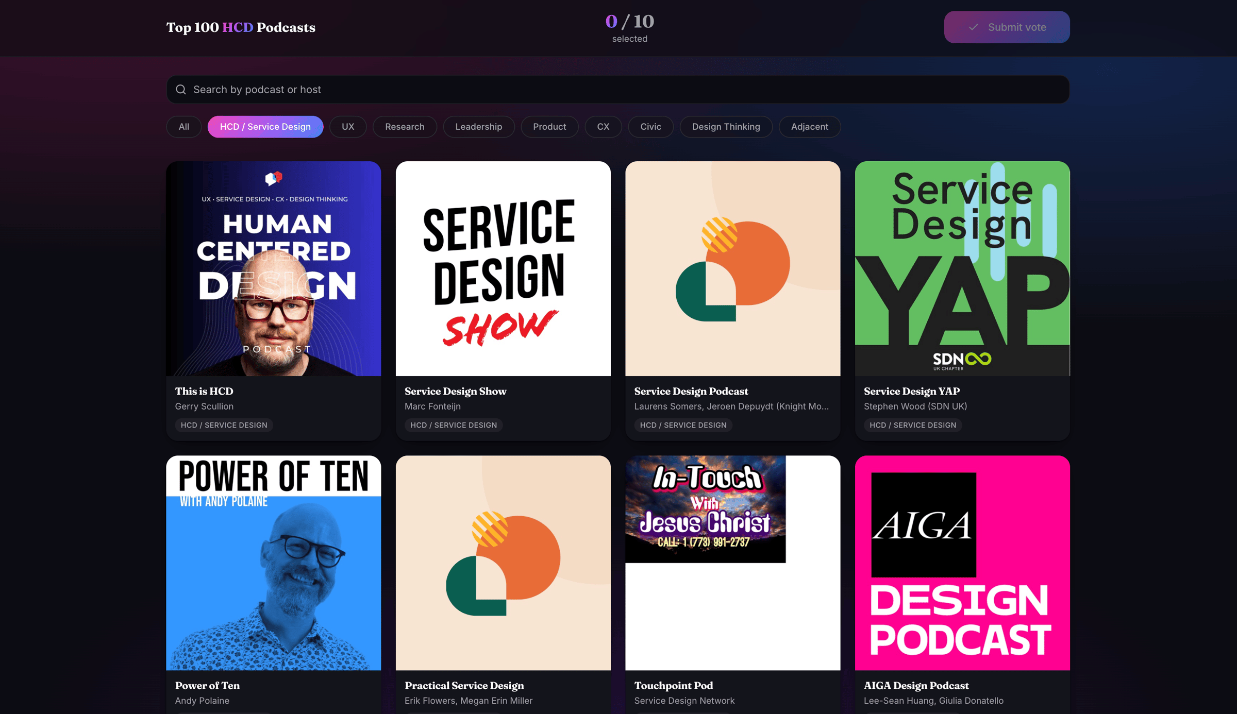Click the category tag under Service Design YAP
The height and width of the screenshot is (714, 1237).
pyautogui.click(x=913, y=425)
